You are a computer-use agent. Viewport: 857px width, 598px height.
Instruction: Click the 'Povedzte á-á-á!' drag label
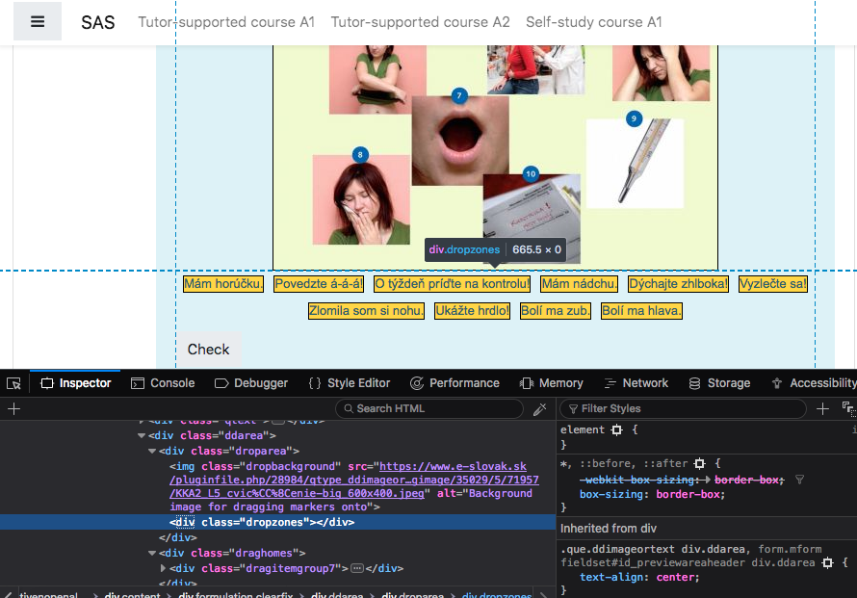click(319, 284)
